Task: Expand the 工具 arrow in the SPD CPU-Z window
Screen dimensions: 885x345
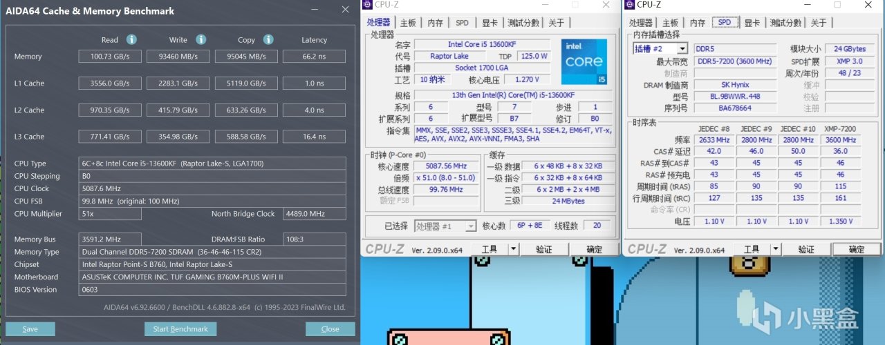Action: click(776, 249)
